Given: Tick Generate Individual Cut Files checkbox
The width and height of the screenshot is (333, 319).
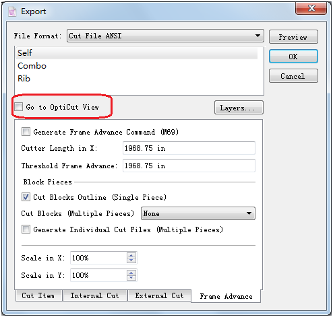Looking at the screenshot, I should click(26, 229).
